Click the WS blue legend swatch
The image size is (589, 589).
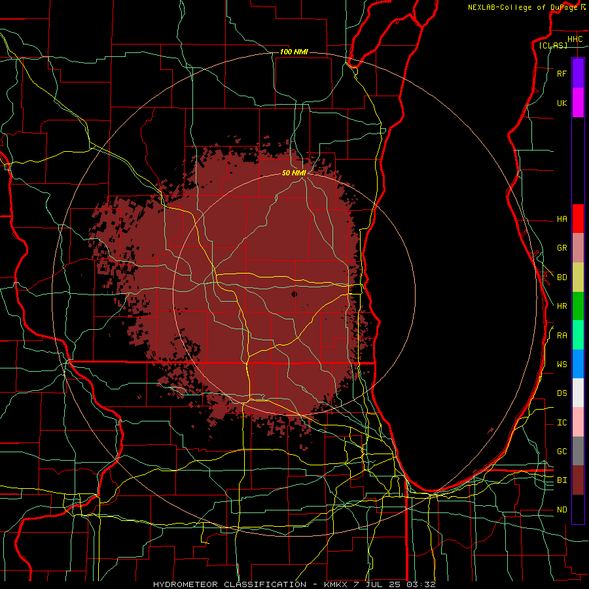pyautogui.click(x=578, y=364)
